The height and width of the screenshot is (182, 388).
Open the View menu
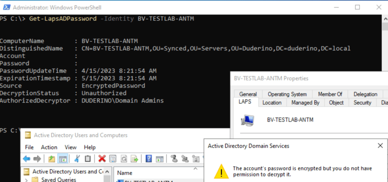(71, 147)
